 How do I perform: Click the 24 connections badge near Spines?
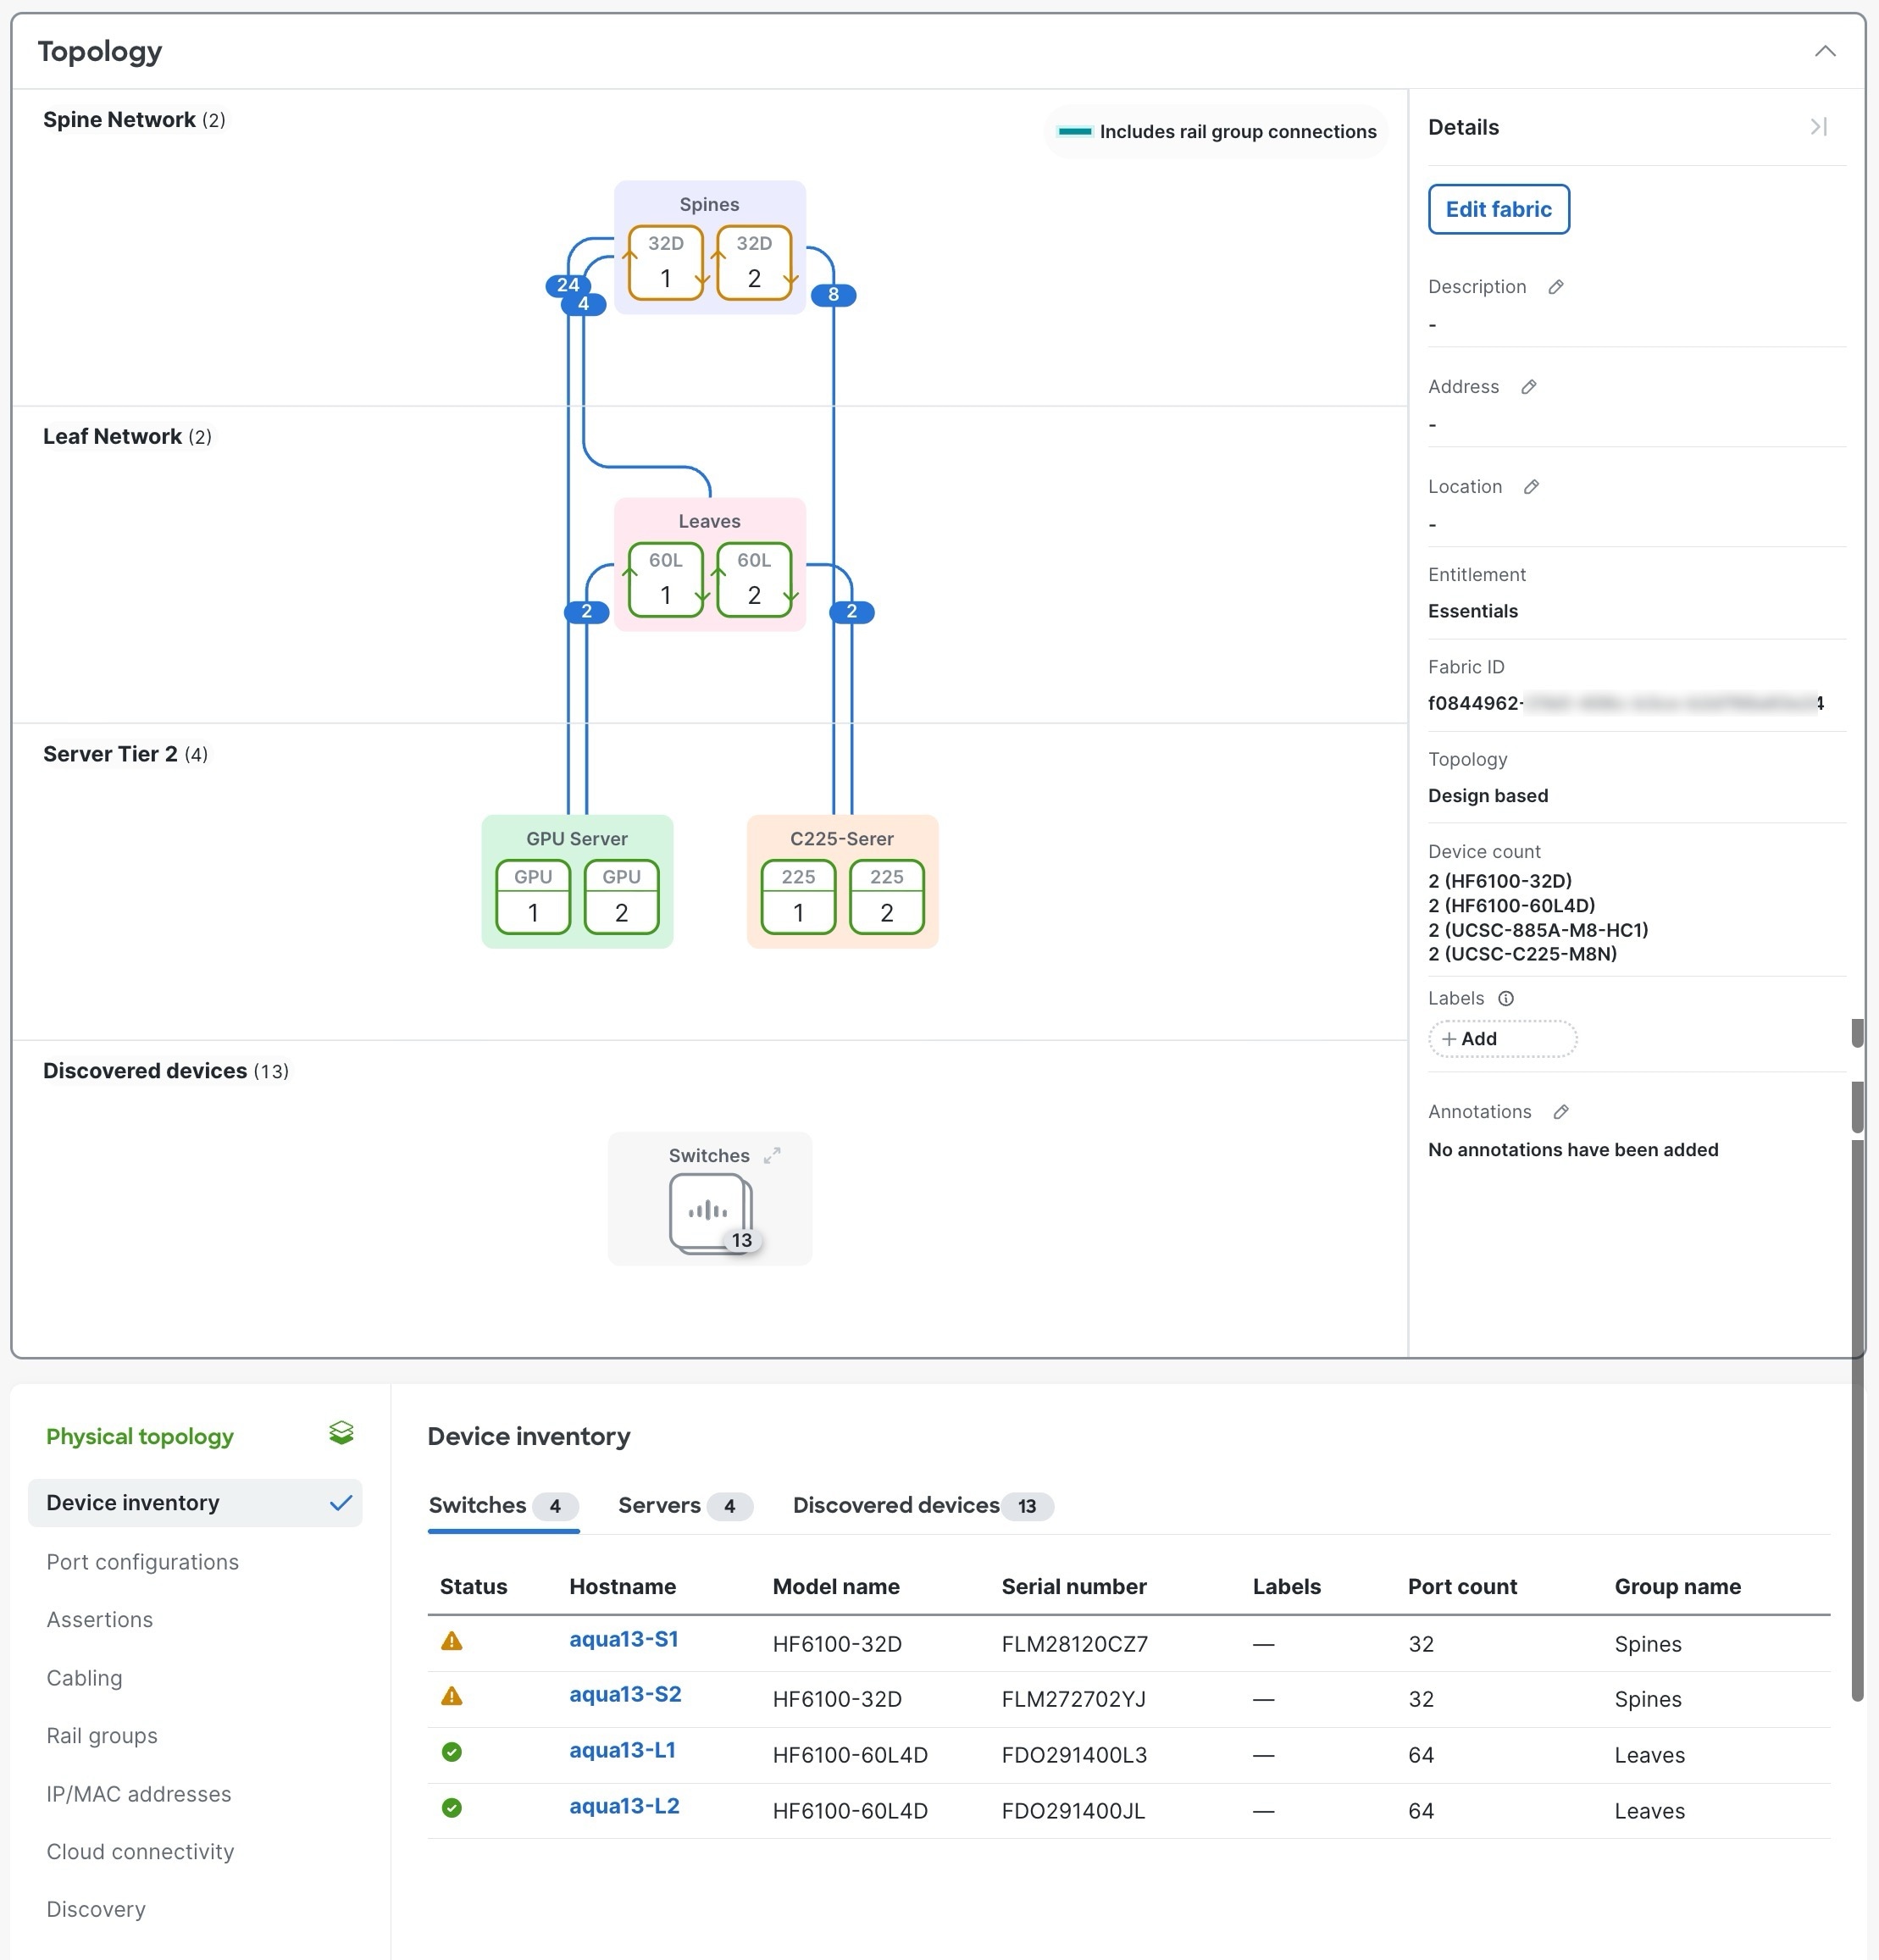click(567, 285)
